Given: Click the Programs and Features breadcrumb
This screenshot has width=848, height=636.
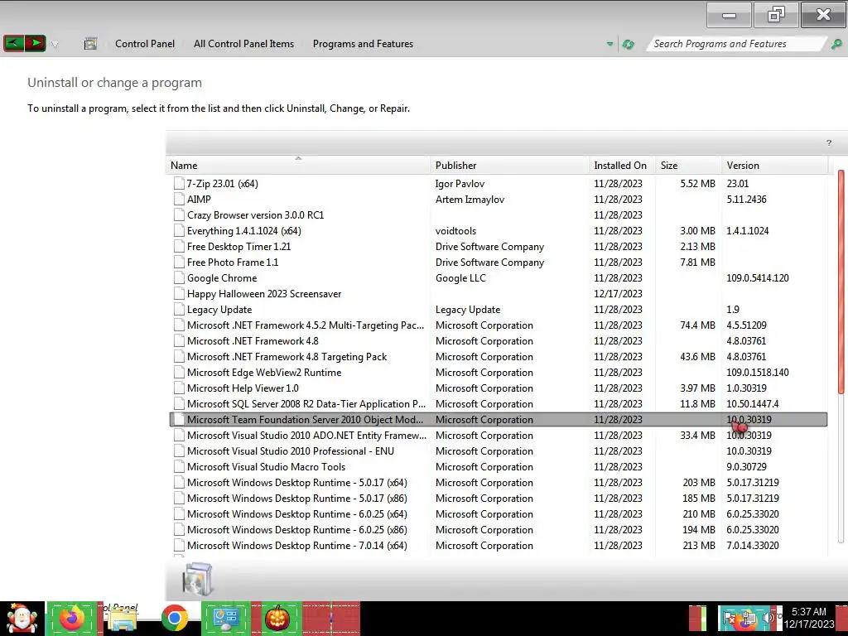Looking at the screenshot, I should pos(363,44).
